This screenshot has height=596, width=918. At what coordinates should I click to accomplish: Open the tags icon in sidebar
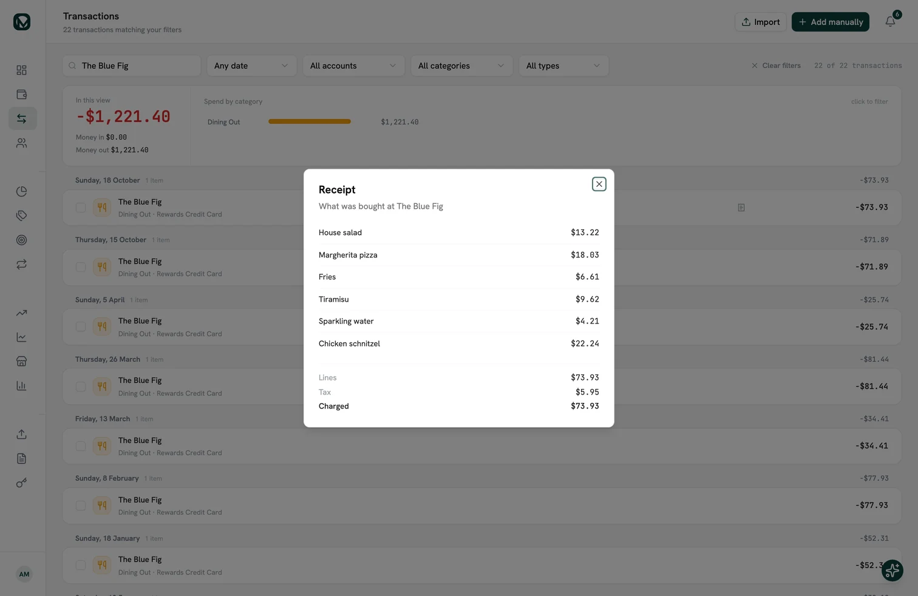tap(22, 216)
